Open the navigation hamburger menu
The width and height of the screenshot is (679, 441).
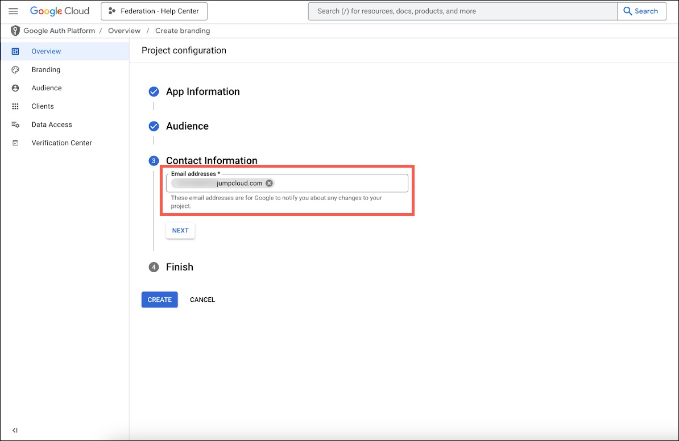pos(13,11)
